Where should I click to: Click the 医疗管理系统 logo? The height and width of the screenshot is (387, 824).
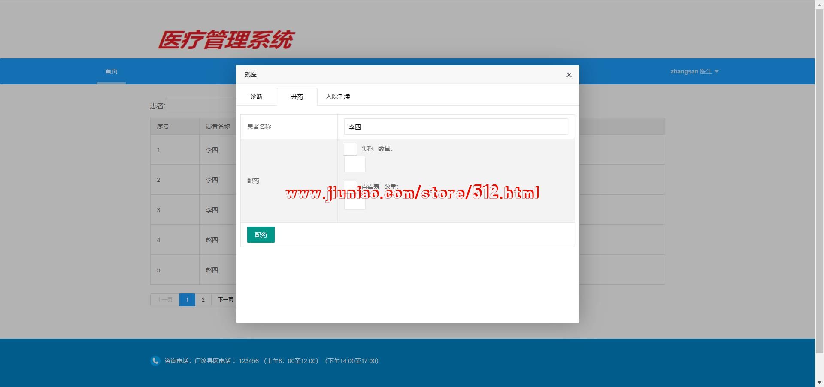point(226,40)
